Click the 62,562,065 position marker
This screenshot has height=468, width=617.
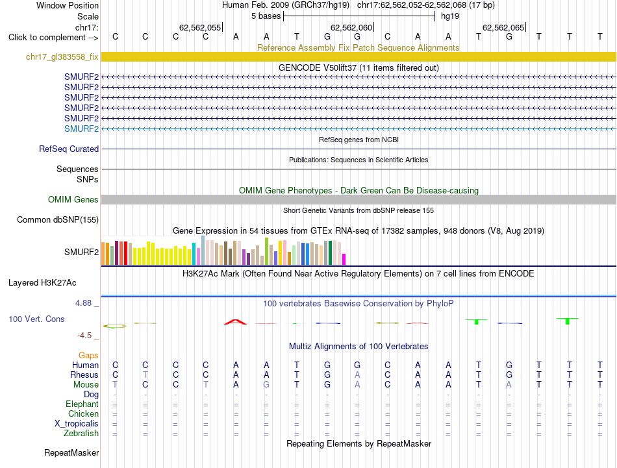coord(503,27)
